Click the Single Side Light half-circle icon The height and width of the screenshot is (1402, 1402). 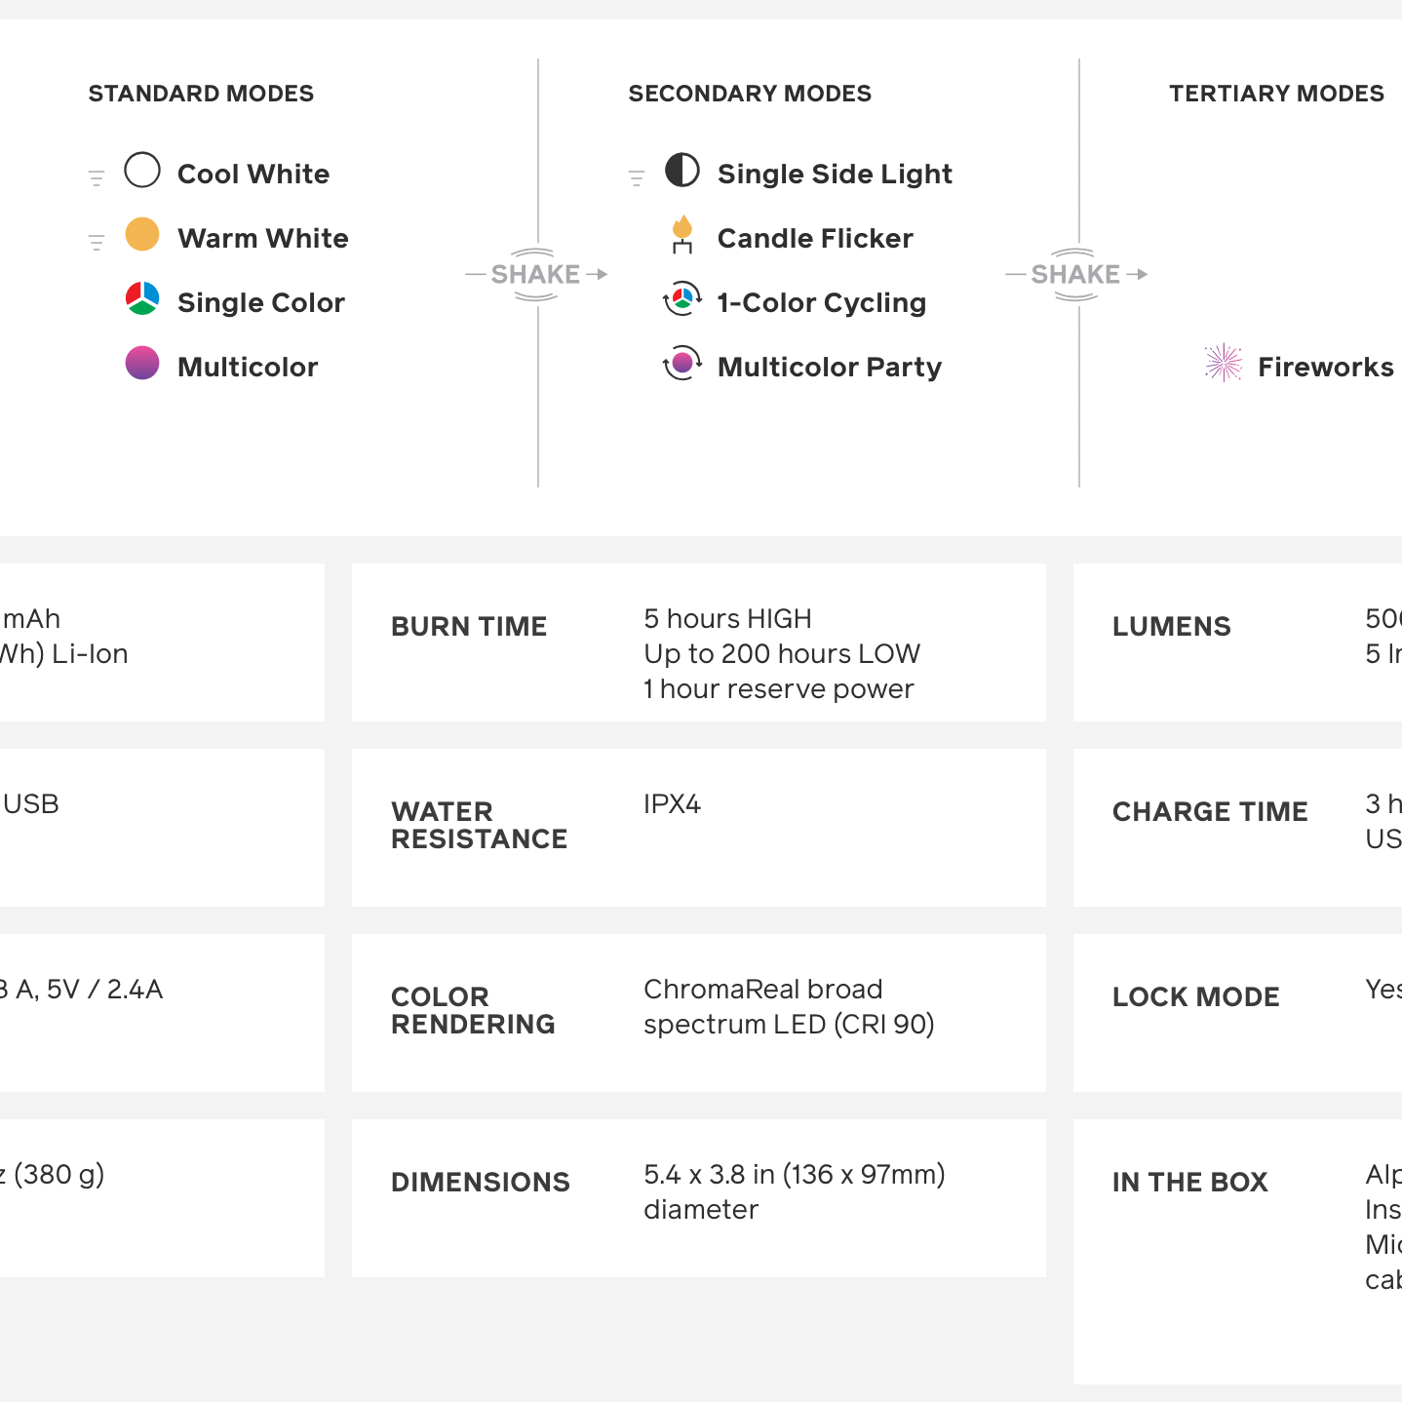tap(682, 171)
